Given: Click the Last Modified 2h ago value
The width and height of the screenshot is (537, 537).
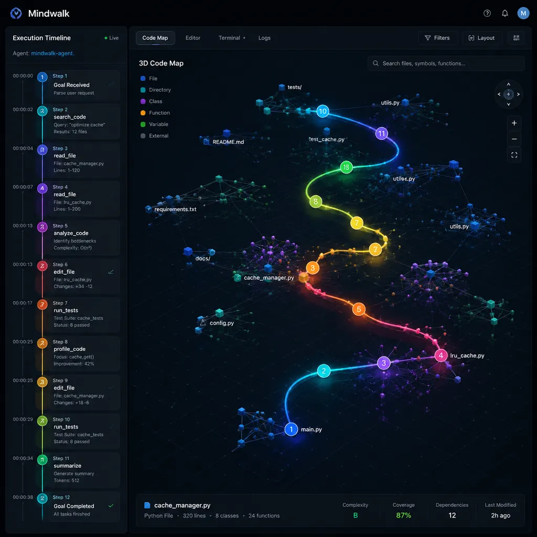Looking at the screenshot, I should [x=500, y=515].
